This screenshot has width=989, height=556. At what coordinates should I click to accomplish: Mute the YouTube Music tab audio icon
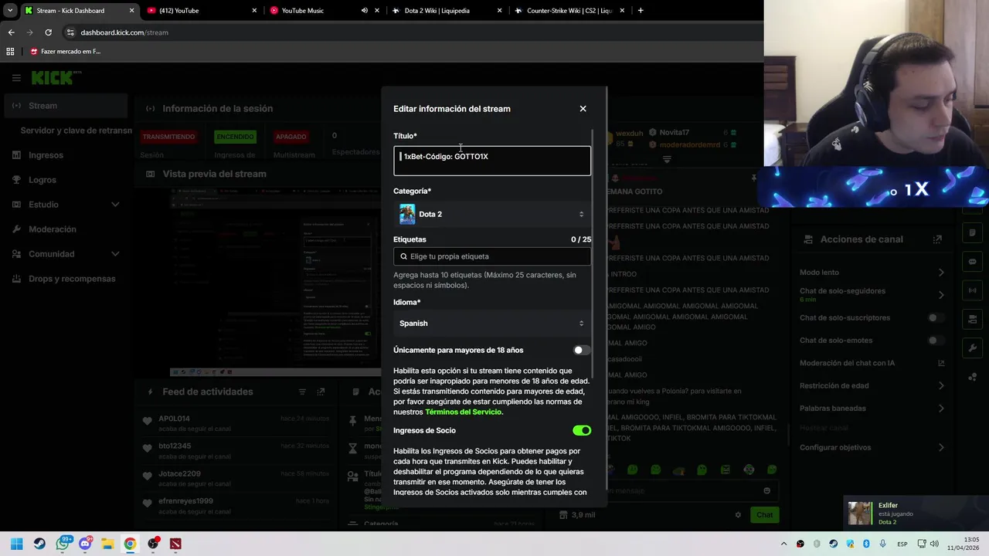tap(364, 11)
